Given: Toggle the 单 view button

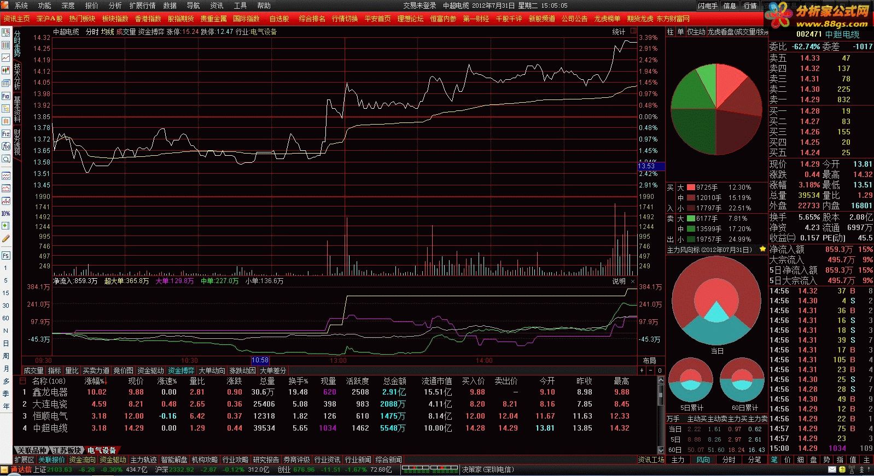Looking at the screenshot, I should point(680,32).
